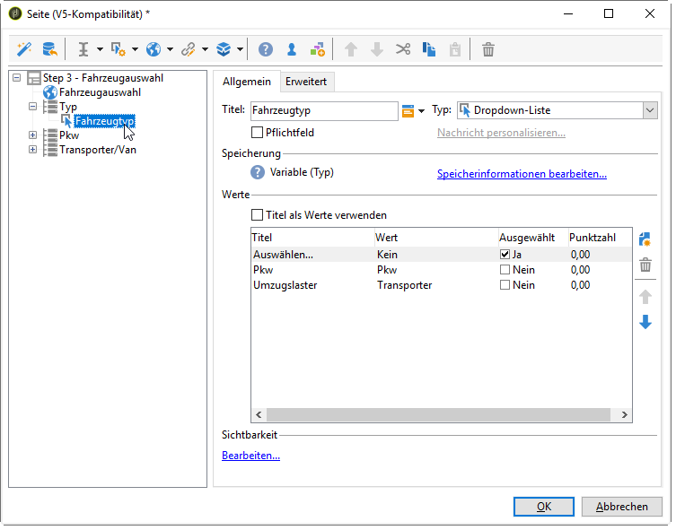The height and width of the screenshot is (530, 676).
Task: Expand the Transporter/Van tree node
Action: pyautogui.click(x=32, y=150)
